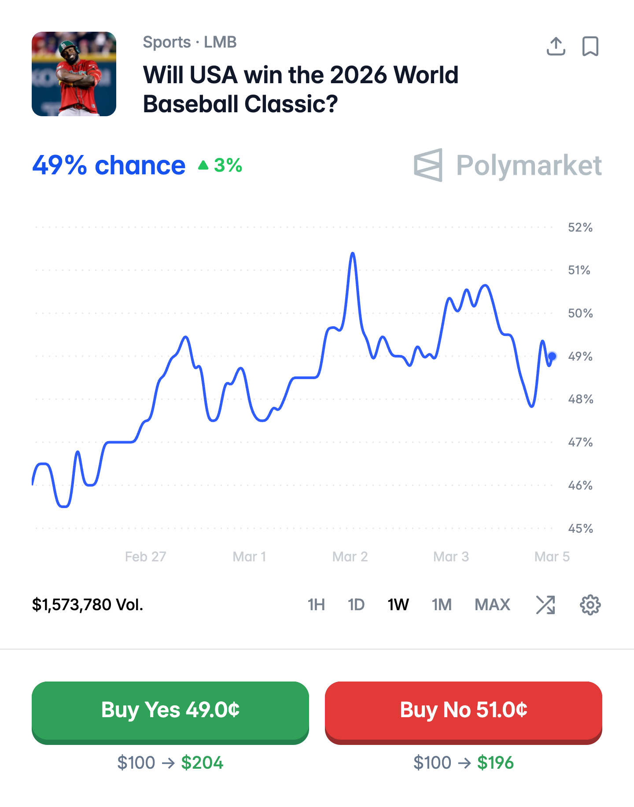Image resolution: width=634 pixels, height=807 pixels.
Task: Click the market title about USA
Action: (x=301, y=89)
